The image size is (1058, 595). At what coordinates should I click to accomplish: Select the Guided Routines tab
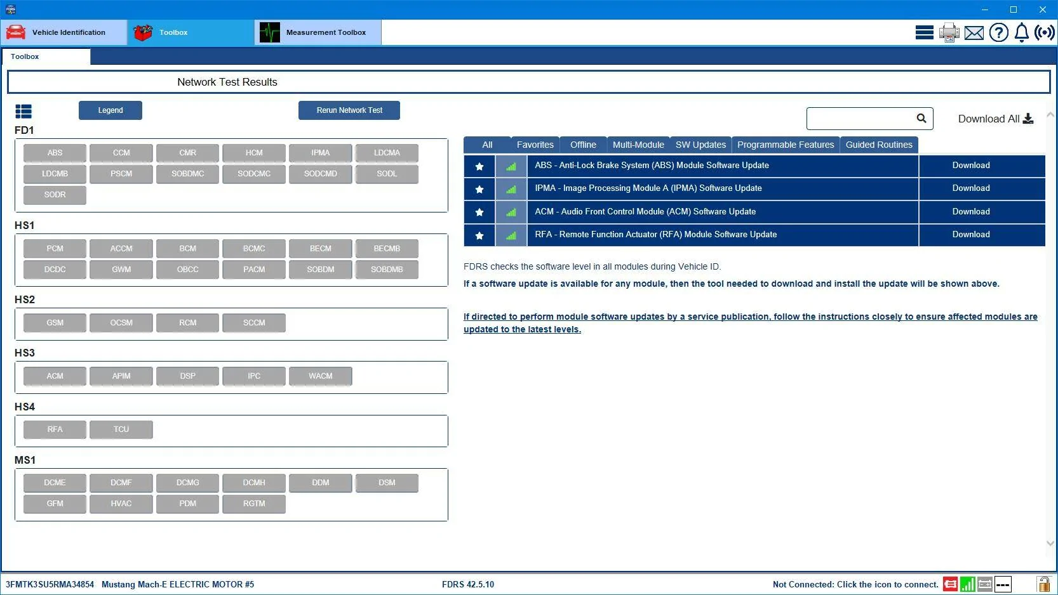point(879,145)
